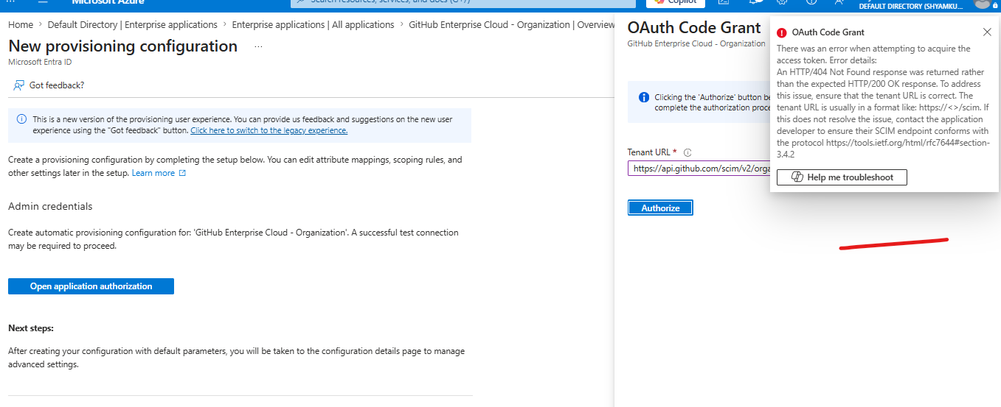Click the Tenant URL input field
The width and height of the screenshot is (1001, 407).
pyautogui.click(x=698, y=169)
